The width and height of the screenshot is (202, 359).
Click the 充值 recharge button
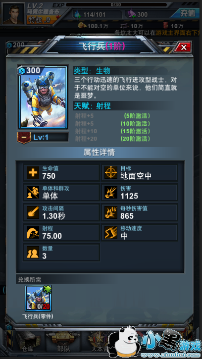187,13
